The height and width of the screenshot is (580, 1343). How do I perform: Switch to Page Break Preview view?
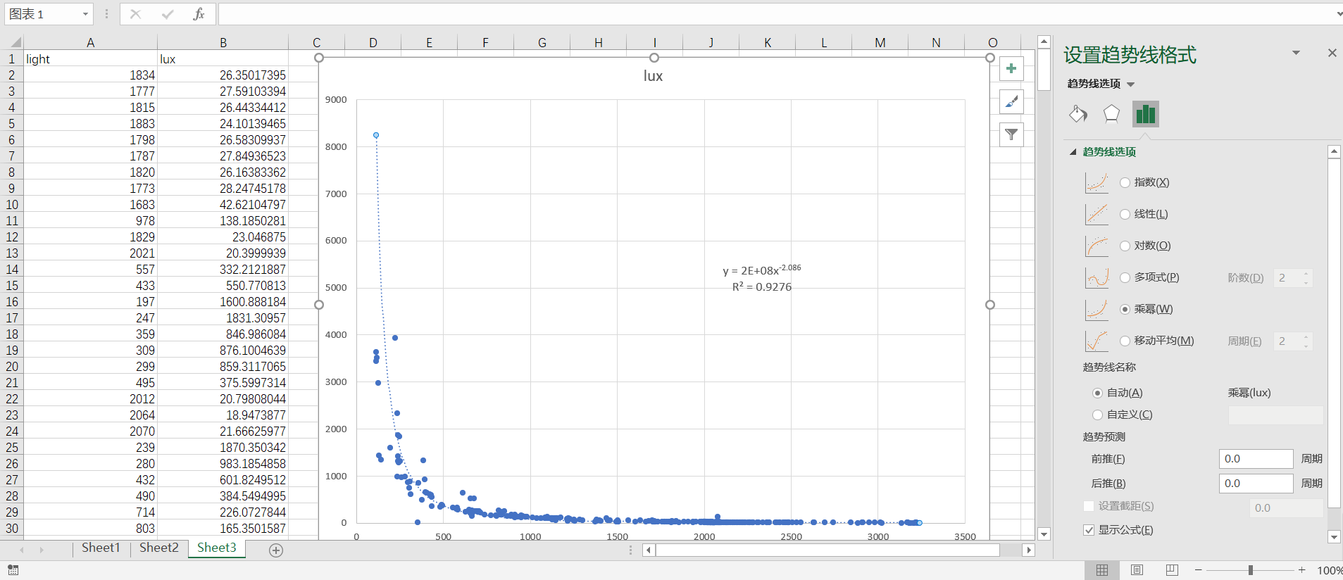coord(1172,570)
